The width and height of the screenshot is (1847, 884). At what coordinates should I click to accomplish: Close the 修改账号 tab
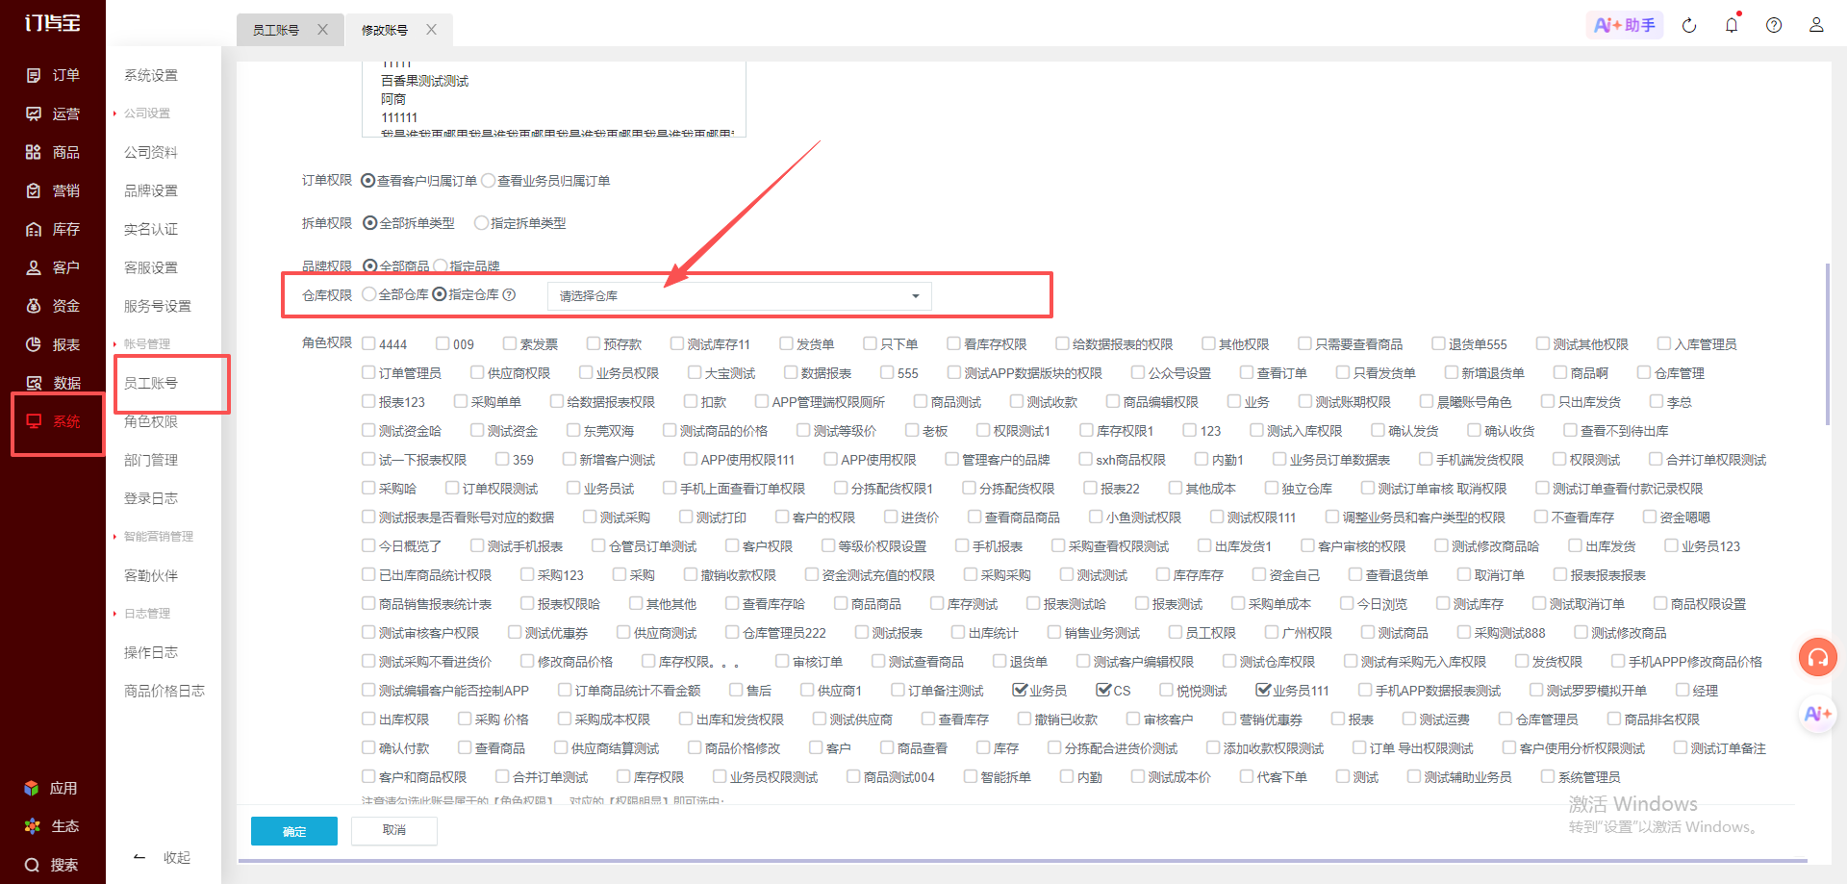432,30
